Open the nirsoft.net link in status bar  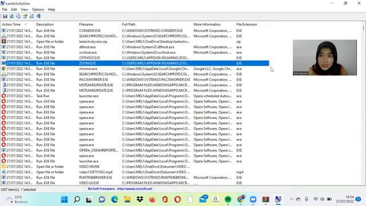tap(134, 189)
